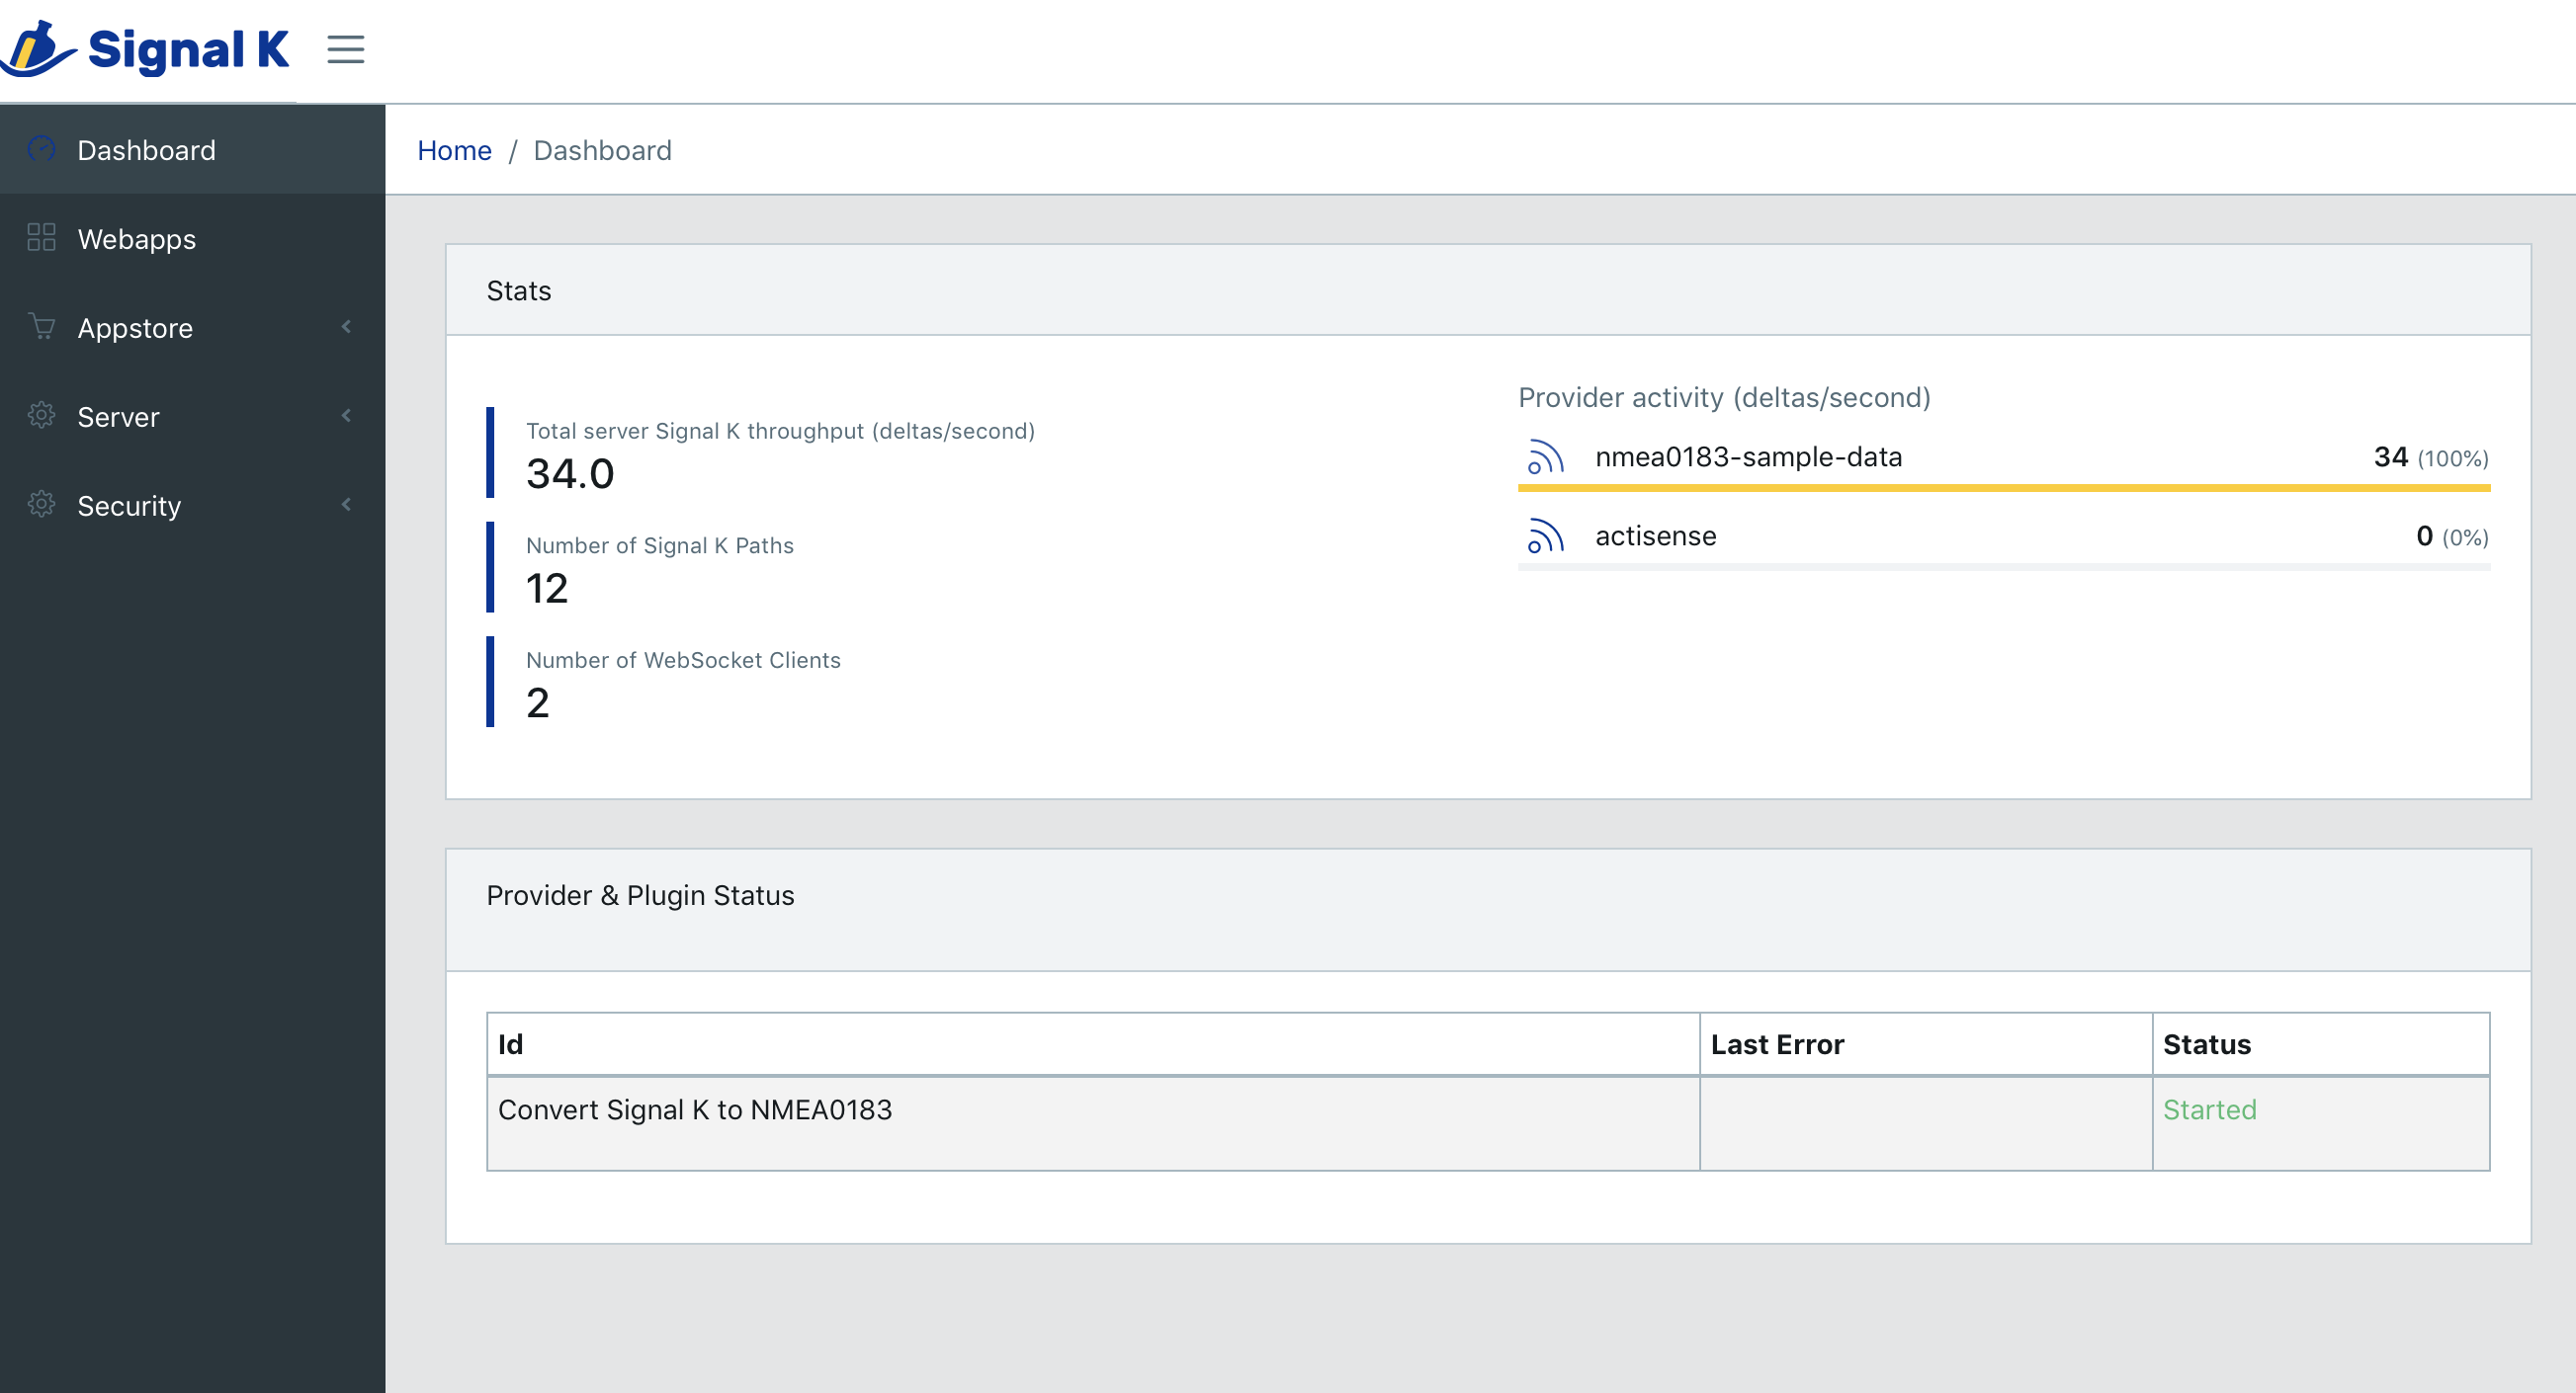Screen dimensions: 2576x1393
Task: Click the actisense provider name
Action: pyautogui.click(x=1655, y=535)
